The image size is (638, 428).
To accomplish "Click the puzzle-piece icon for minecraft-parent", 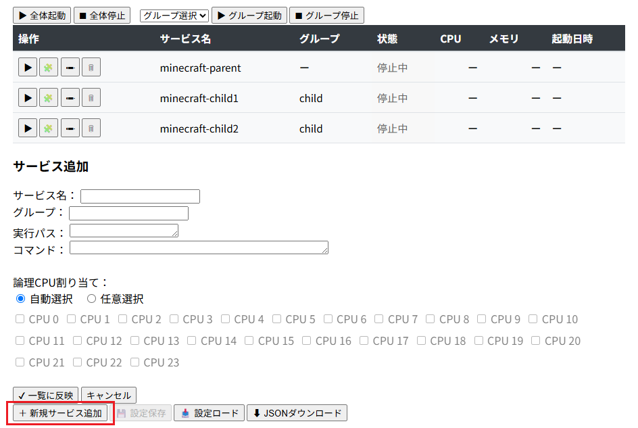I will pyautogui.click(x=48, y=67).
